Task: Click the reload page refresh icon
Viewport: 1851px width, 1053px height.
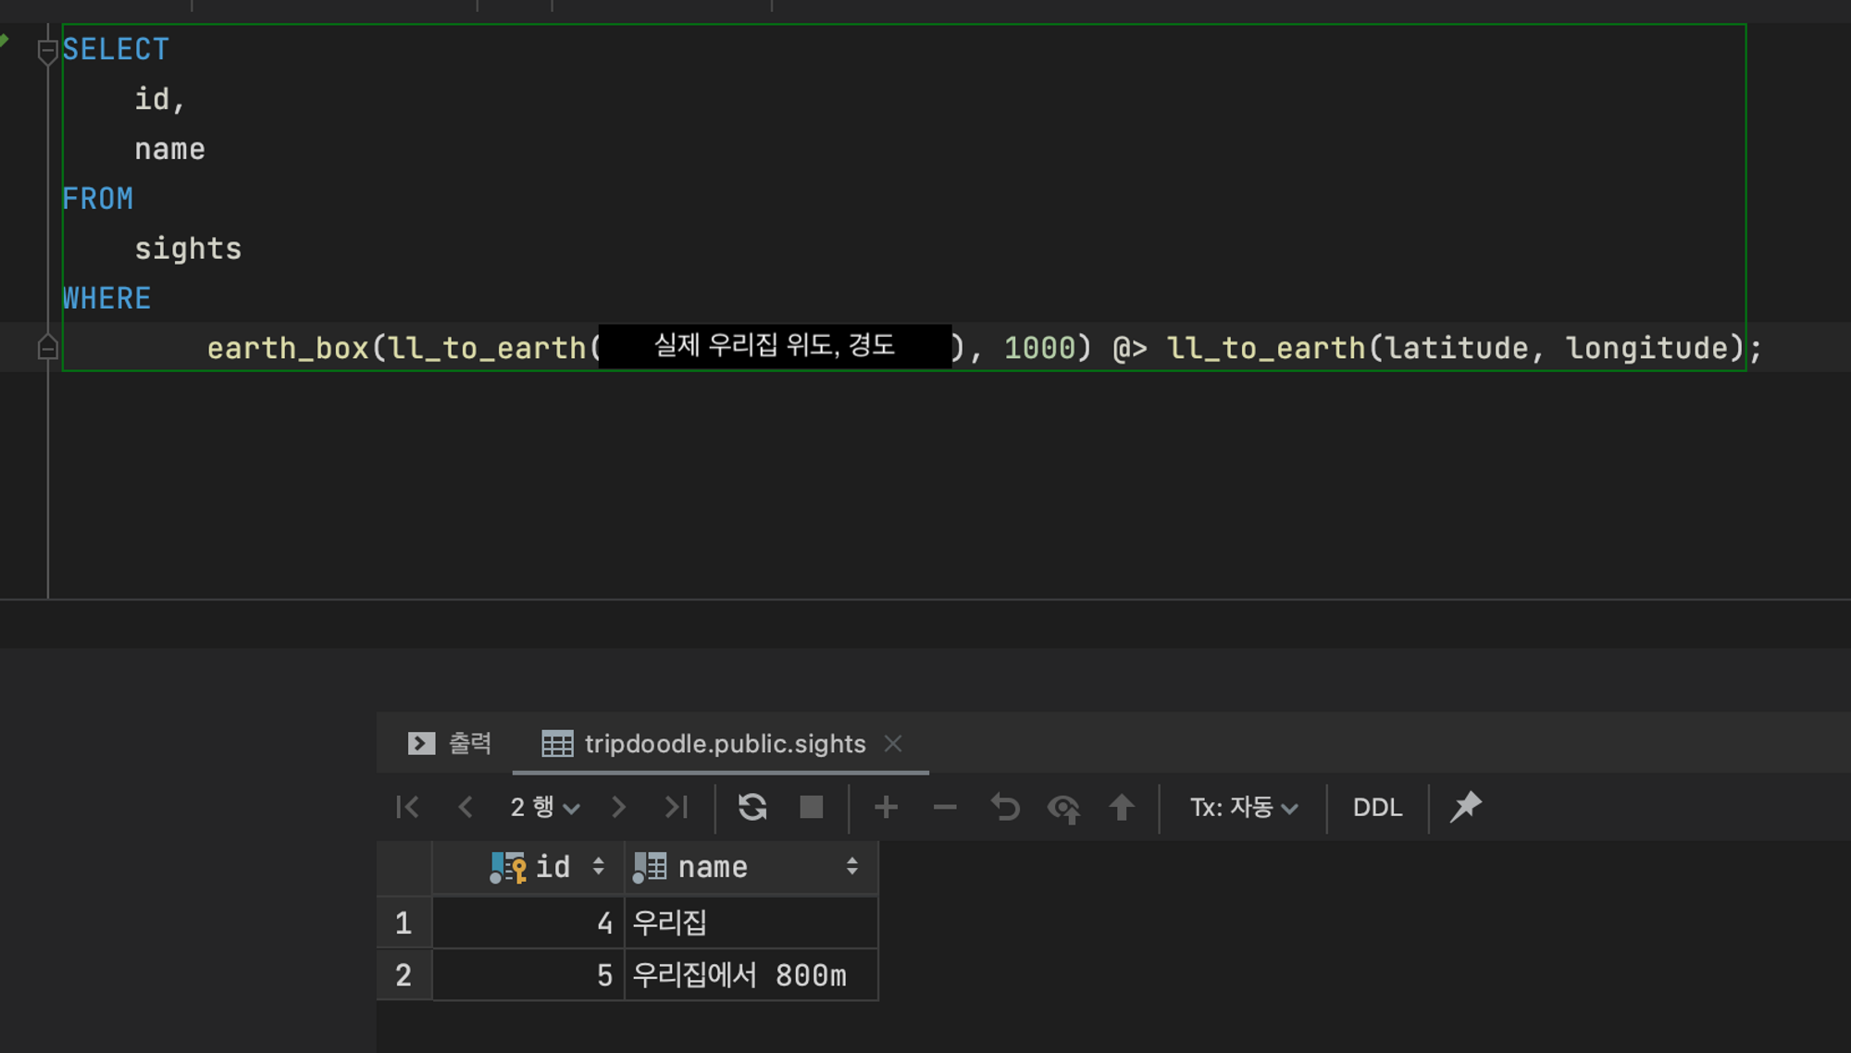Action: [752, 807]
